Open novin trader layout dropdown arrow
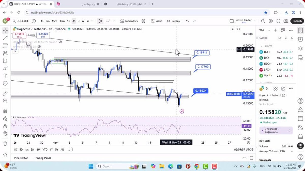This screenshot has width=305, height=171. 255,21
